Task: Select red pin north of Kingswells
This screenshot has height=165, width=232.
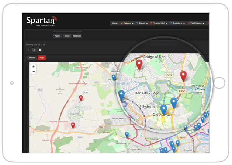Action: tap(81, 98)
